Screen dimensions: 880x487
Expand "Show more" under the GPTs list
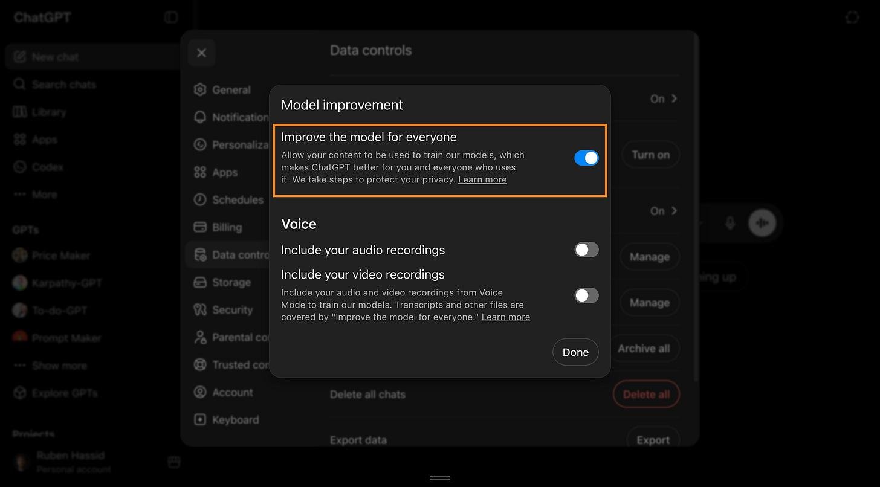(x=51, y=366)
